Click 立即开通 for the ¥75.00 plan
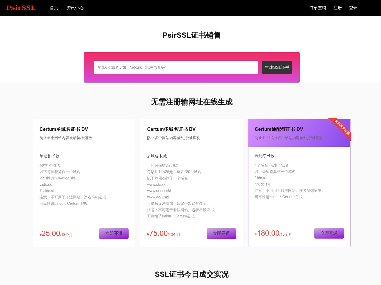The width and height of the screenshot is (381, 285). pos(221,234)
